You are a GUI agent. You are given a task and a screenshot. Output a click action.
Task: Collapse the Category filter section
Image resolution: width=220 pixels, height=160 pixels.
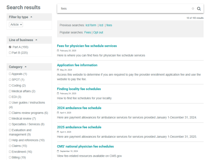click(26, 67)
